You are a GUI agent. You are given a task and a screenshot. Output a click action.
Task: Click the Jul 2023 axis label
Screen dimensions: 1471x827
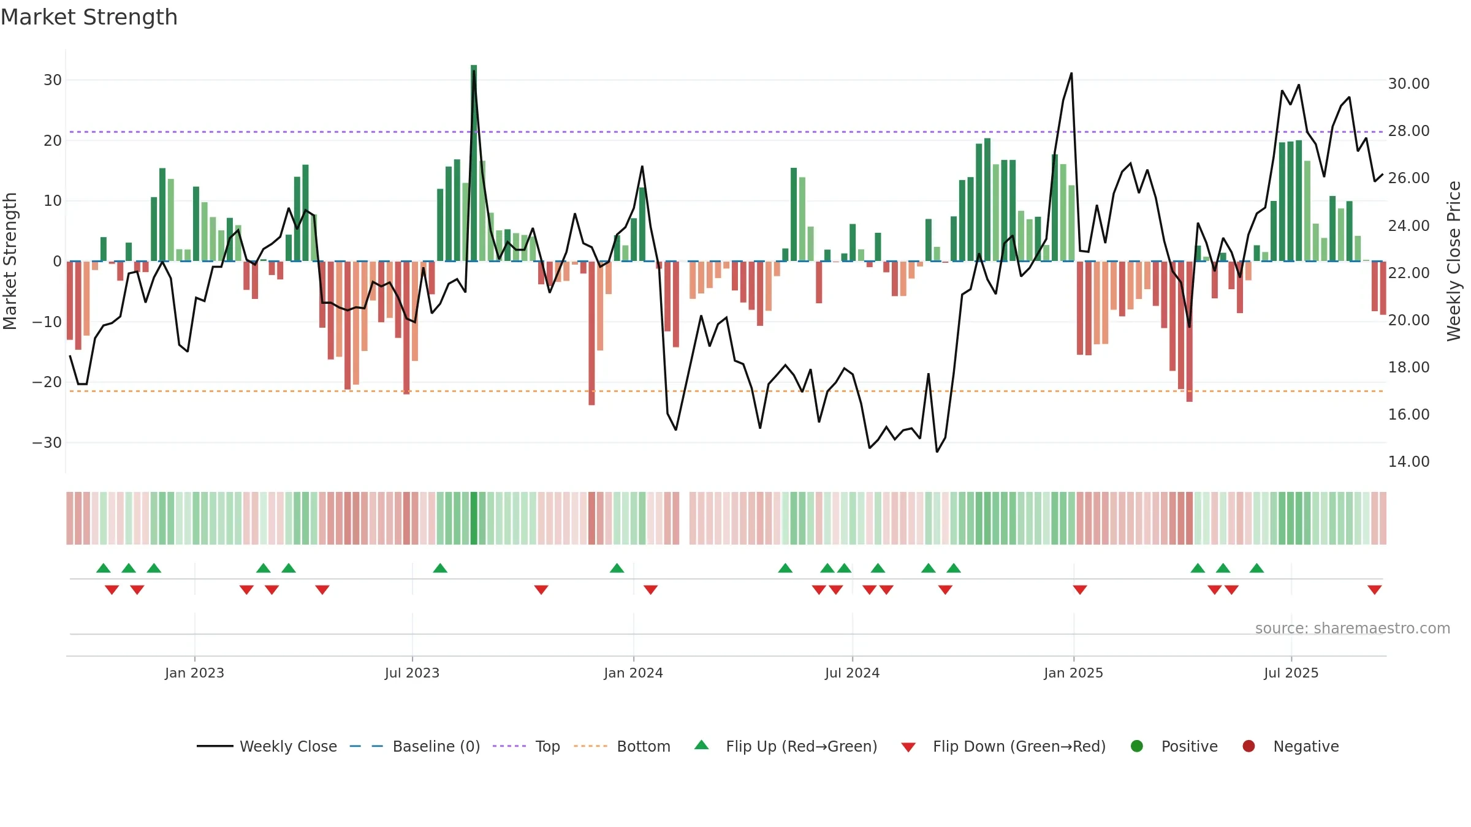(412, 673)
